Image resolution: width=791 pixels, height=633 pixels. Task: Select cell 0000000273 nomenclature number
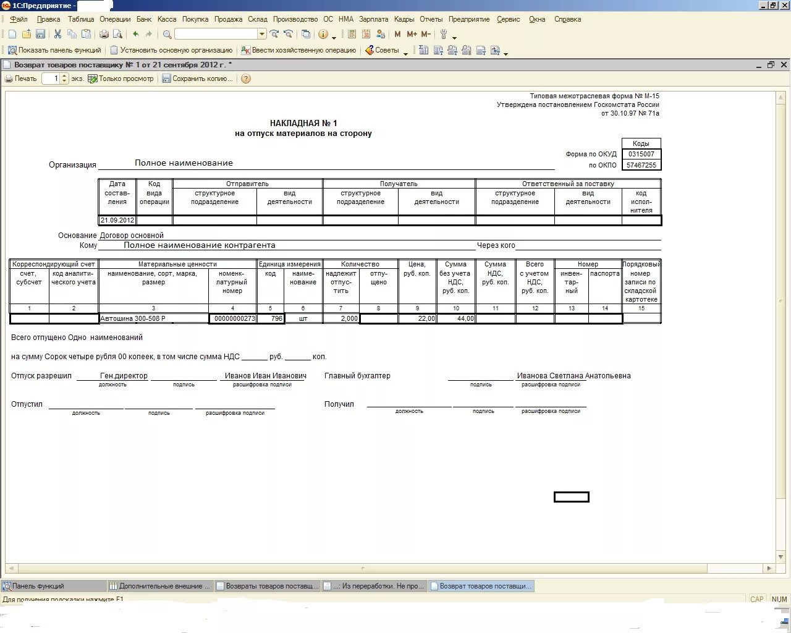pyautogui.click(x=232, y=318)
